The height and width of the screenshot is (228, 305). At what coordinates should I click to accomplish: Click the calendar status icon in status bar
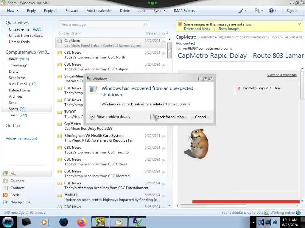click(267, 213)
